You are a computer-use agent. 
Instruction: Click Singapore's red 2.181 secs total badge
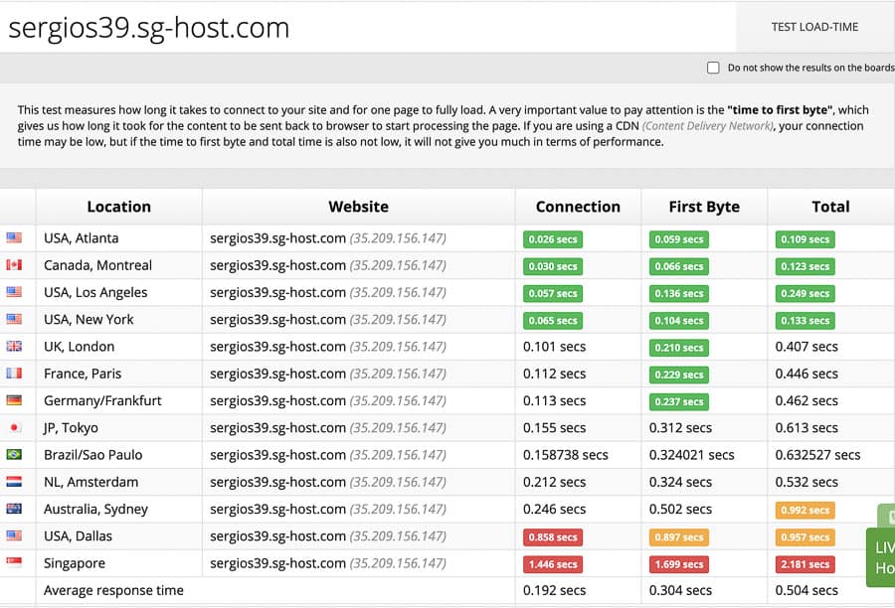[805, 564]
